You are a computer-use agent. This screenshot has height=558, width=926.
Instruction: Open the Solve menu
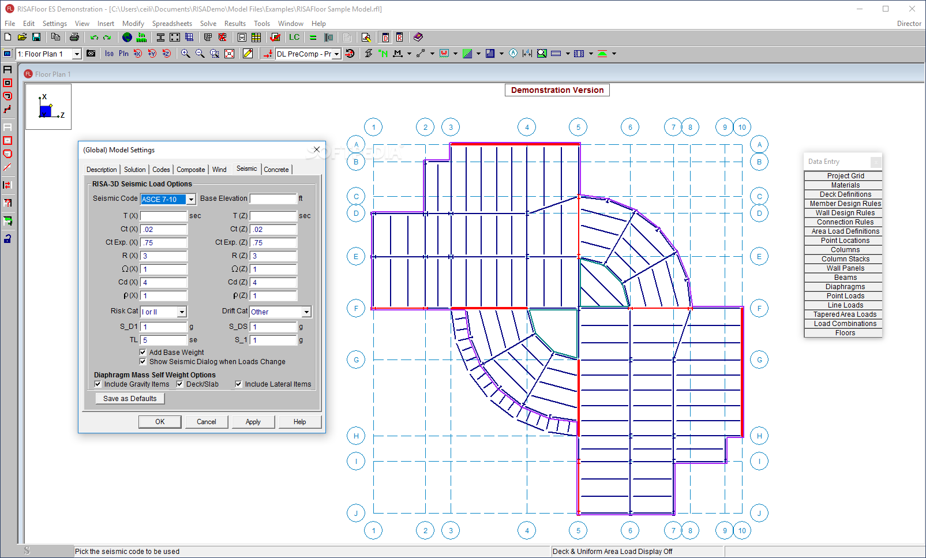click(x=208, y=24)
